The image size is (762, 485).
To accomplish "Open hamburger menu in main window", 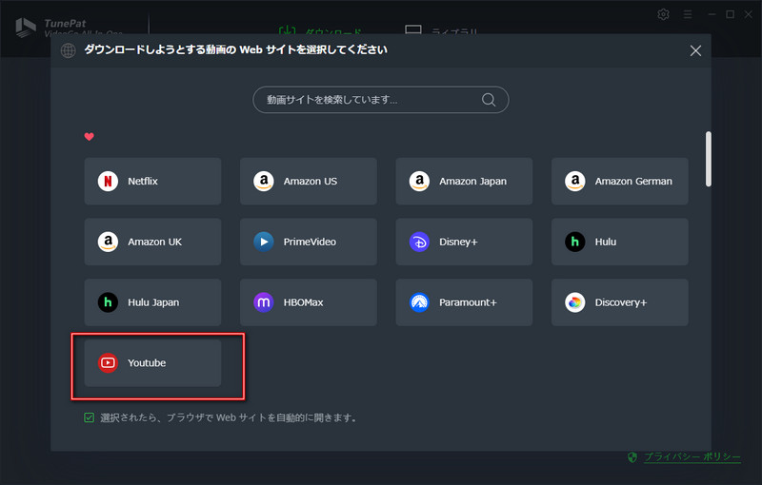I will (688, 14).
